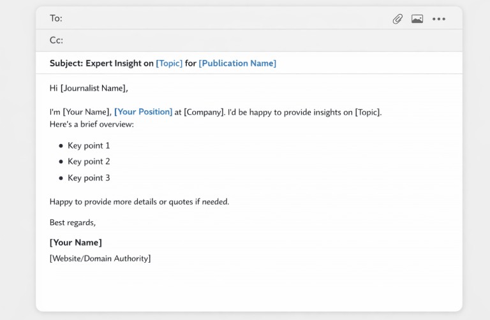
Task: Click the 'Happy to provide more details' sentence
Action: coord(139,201)
